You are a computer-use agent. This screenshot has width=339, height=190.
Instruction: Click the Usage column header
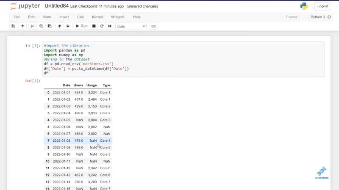(92, 85)
